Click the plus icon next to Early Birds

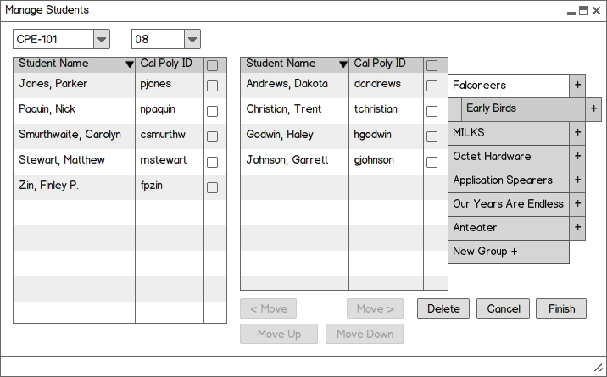pyautogui.click(x=593, y=109)
